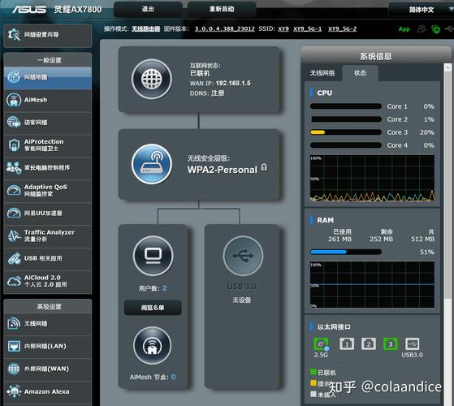Click the Core 3 CPU usage bar
The width and height of the screenshot is (454, 406).
coord(345,132)
